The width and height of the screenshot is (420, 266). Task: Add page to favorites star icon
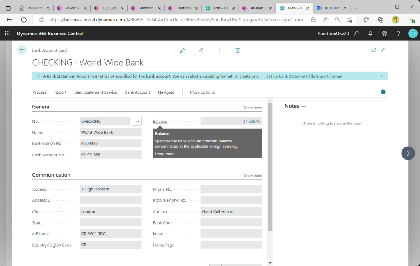tap(349, 20)
